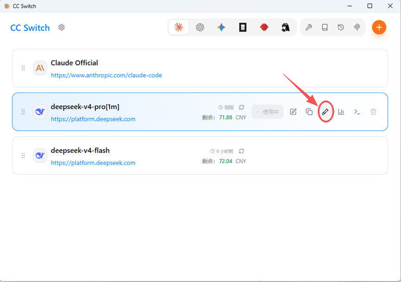
Task: Open usage chart for deepseek-v4-pro[1m]
Action: click(341, 112)
